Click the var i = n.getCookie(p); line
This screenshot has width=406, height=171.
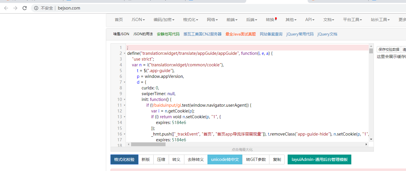[x=173, y=111]
